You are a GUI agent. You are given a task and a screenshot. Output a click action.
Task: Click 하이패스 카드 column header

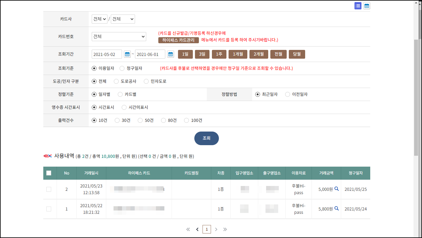[139, 173]
